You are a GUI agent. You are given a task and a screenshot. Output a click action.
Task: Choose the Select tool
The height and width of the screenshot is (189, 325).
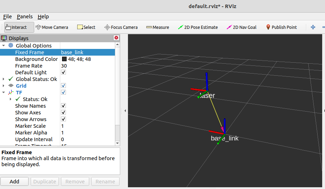pos(86,27)
